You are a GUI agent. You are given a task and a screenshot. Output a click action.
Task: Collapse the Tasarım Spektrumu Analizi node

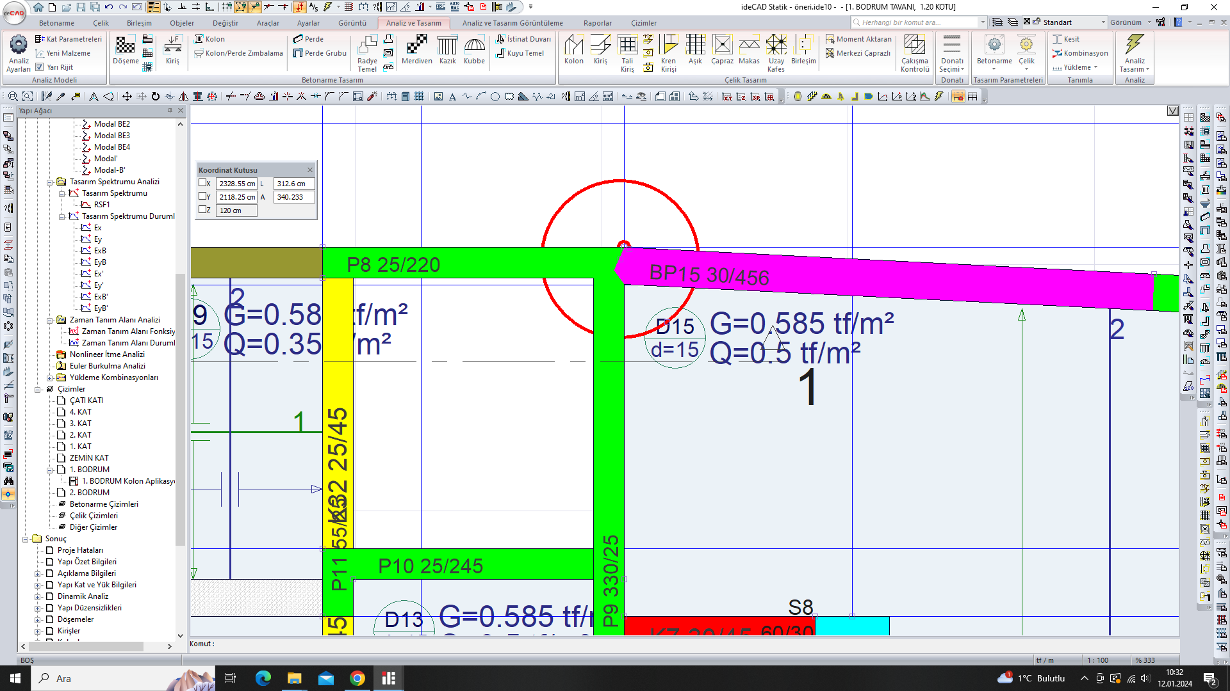(x=50, y=182)
